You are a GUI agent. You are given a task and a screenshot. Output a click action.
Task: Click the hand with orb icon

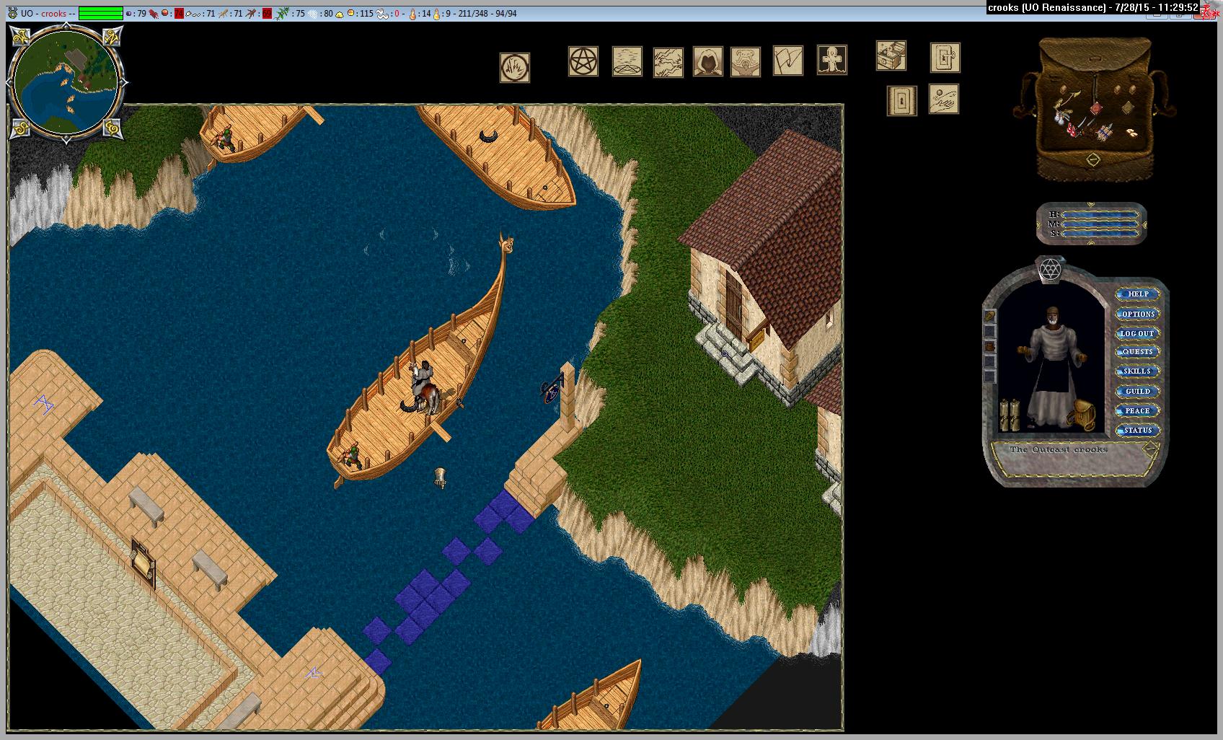click(x=944, y=99)
